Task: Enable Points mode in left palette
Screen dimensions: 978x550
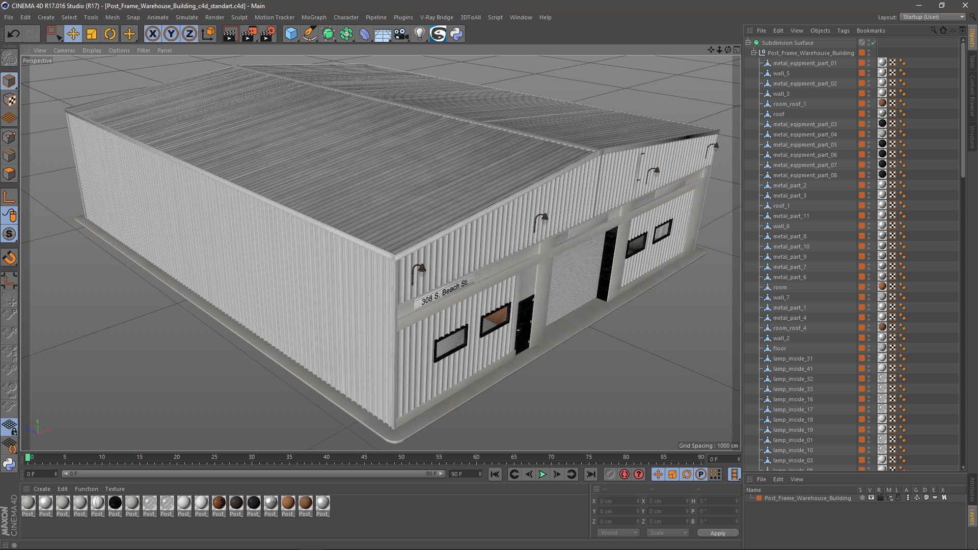Action: pyautogui.click(x=9, y=137)
